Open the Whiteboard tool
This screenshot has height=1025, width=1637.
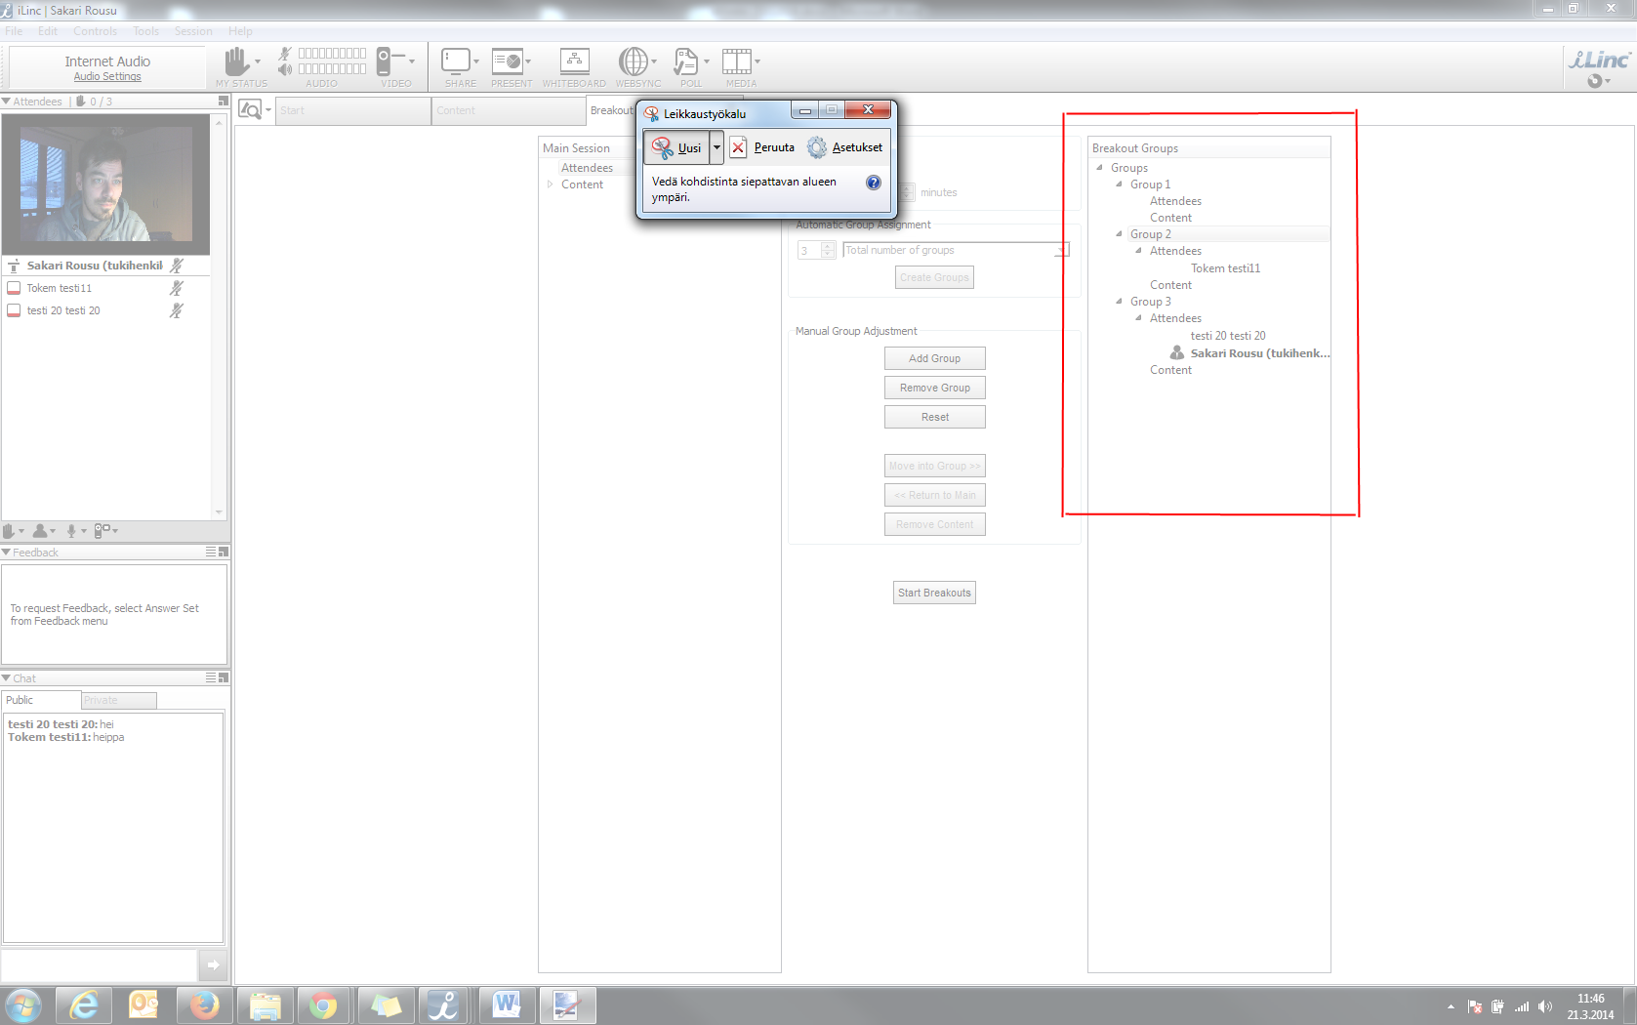click(x=574, y=61)
